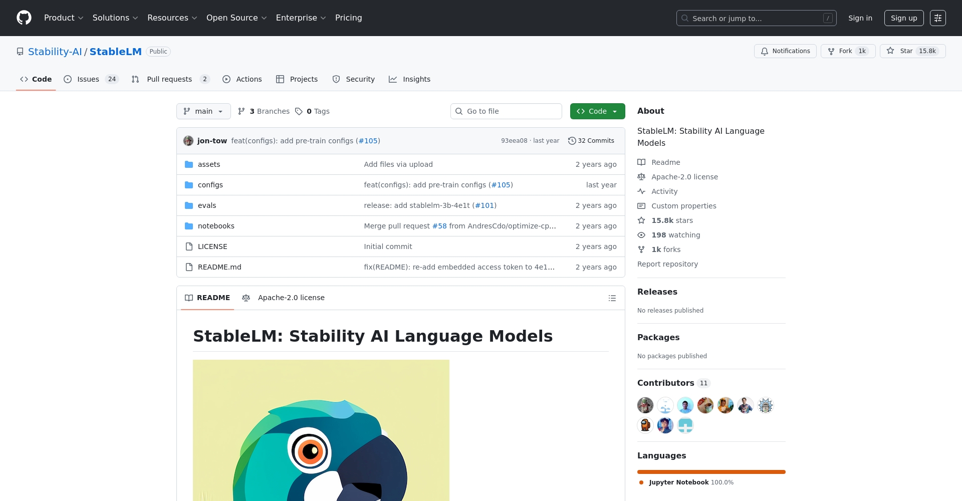The image size is (962, 501).
Task: Click the assets folder icon
Action: (189, 164)
